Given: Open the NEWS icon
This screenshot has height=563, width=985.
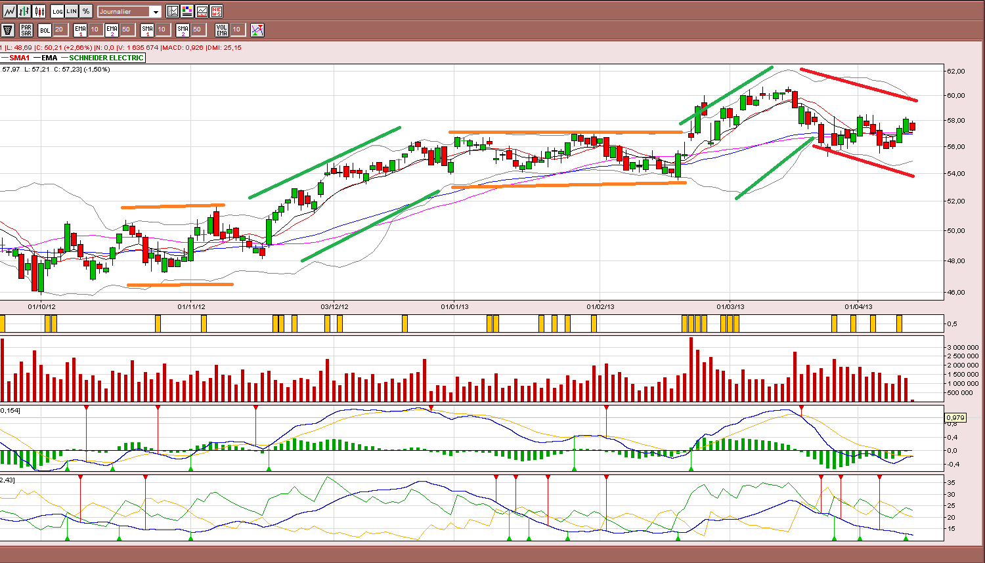Looking at the screenshot, I should point(217,11).
